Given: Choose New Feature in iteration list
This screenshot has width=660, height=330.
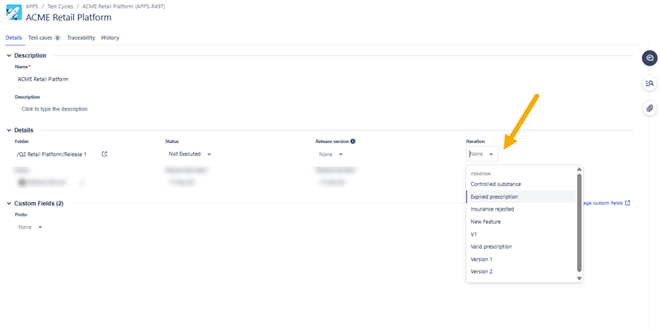Looking at the screenshot, I should click(x=521, y=222).
